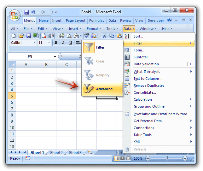
Task: Choose Text to Columns... menu item
Action: click(x=159, y=79)
